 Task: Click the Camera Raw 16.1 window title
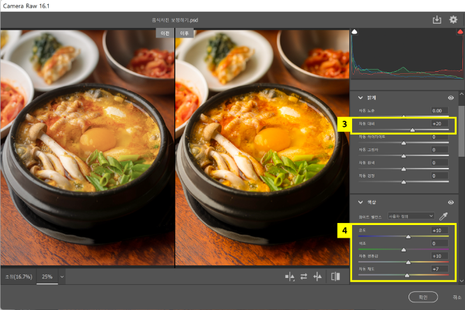26,6
